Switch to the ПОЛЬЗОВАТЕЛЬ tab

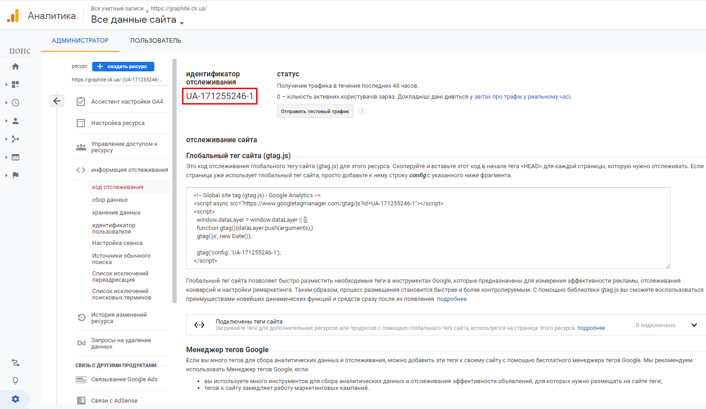[x=156, y=40]
